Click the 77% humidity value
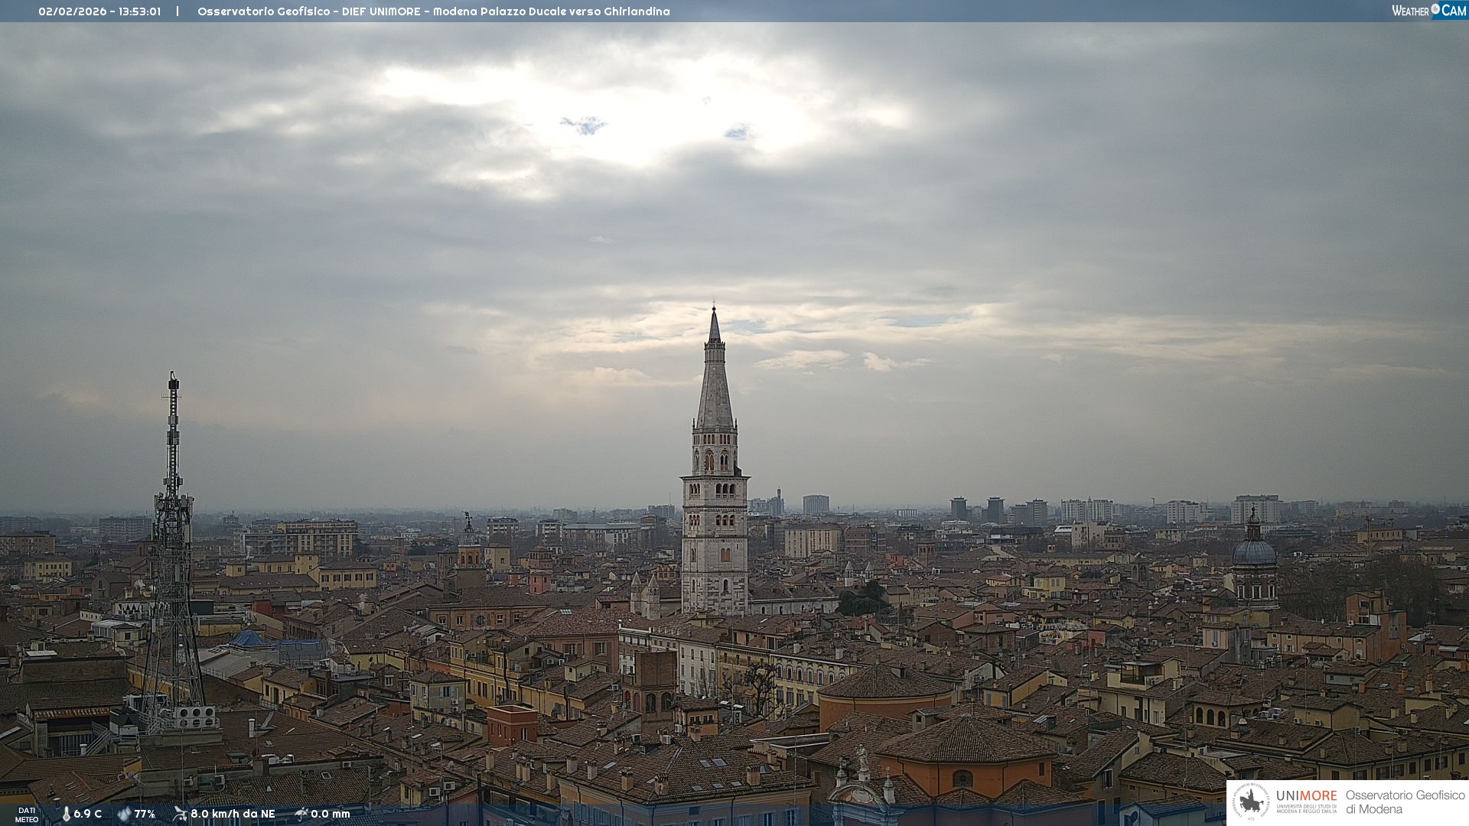The width and height of the screenshot is (1469, 826). [145, 814]
